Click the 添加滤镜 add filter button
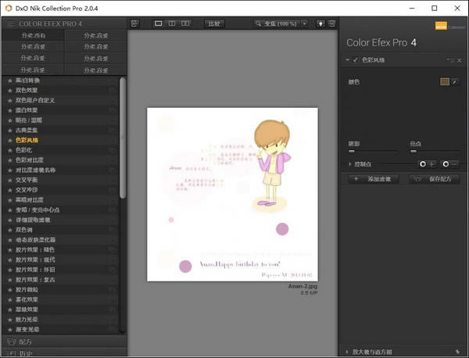 [x=374, y=179]
